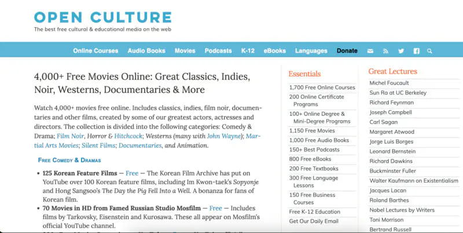The width and height of the screenshot is (463, 233).
Task: Open 1,700 Free Online Courses link
Action: (x=322, y=88)
